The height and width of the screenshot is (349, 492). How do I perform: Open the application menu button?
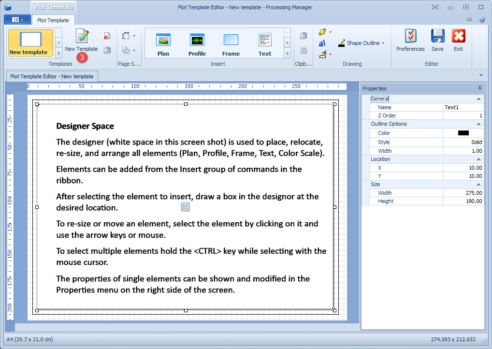[17, 20]
